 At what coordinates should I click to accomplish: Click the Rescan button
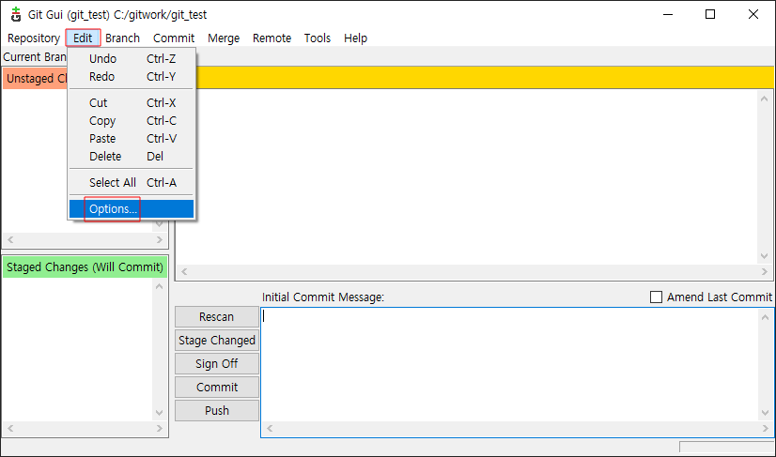tap(217, 317)
